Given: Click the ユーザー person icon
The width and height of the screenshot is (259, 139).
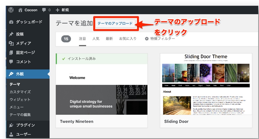Looking at the screenshot, I should point(11,134).
